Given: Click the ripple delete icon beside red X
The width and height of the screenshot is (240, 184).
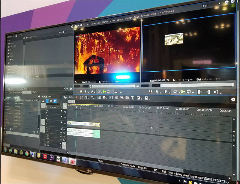Looking at the screenshot, I should click(x=81, y=97).
